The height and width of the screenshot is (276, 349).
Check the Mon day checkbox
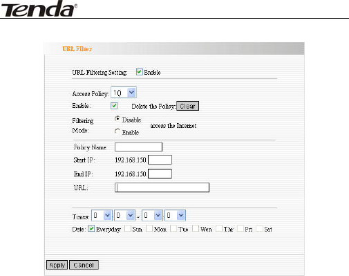(149, 228)
